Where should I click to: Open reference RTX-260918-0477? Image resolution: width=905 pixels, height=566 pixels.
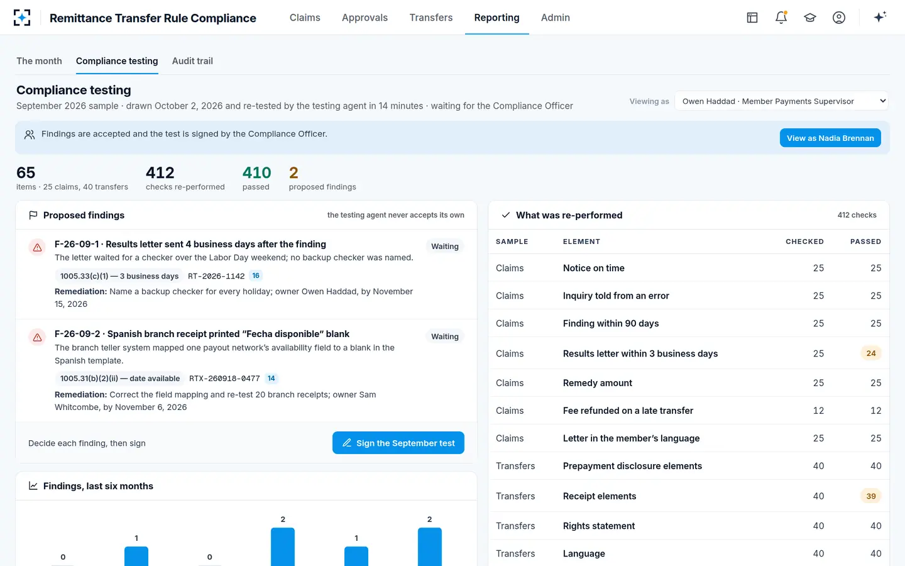[224, 379]
